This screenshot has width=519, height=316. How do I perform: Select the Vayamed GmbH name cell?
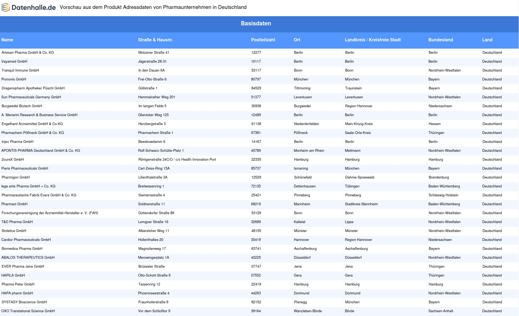click(x=14, y=62)
